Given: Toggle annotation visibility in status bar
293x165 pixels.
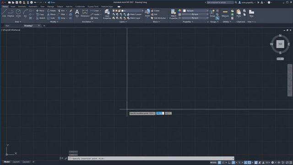Looking at the screenshot, I should pos(256,163).
